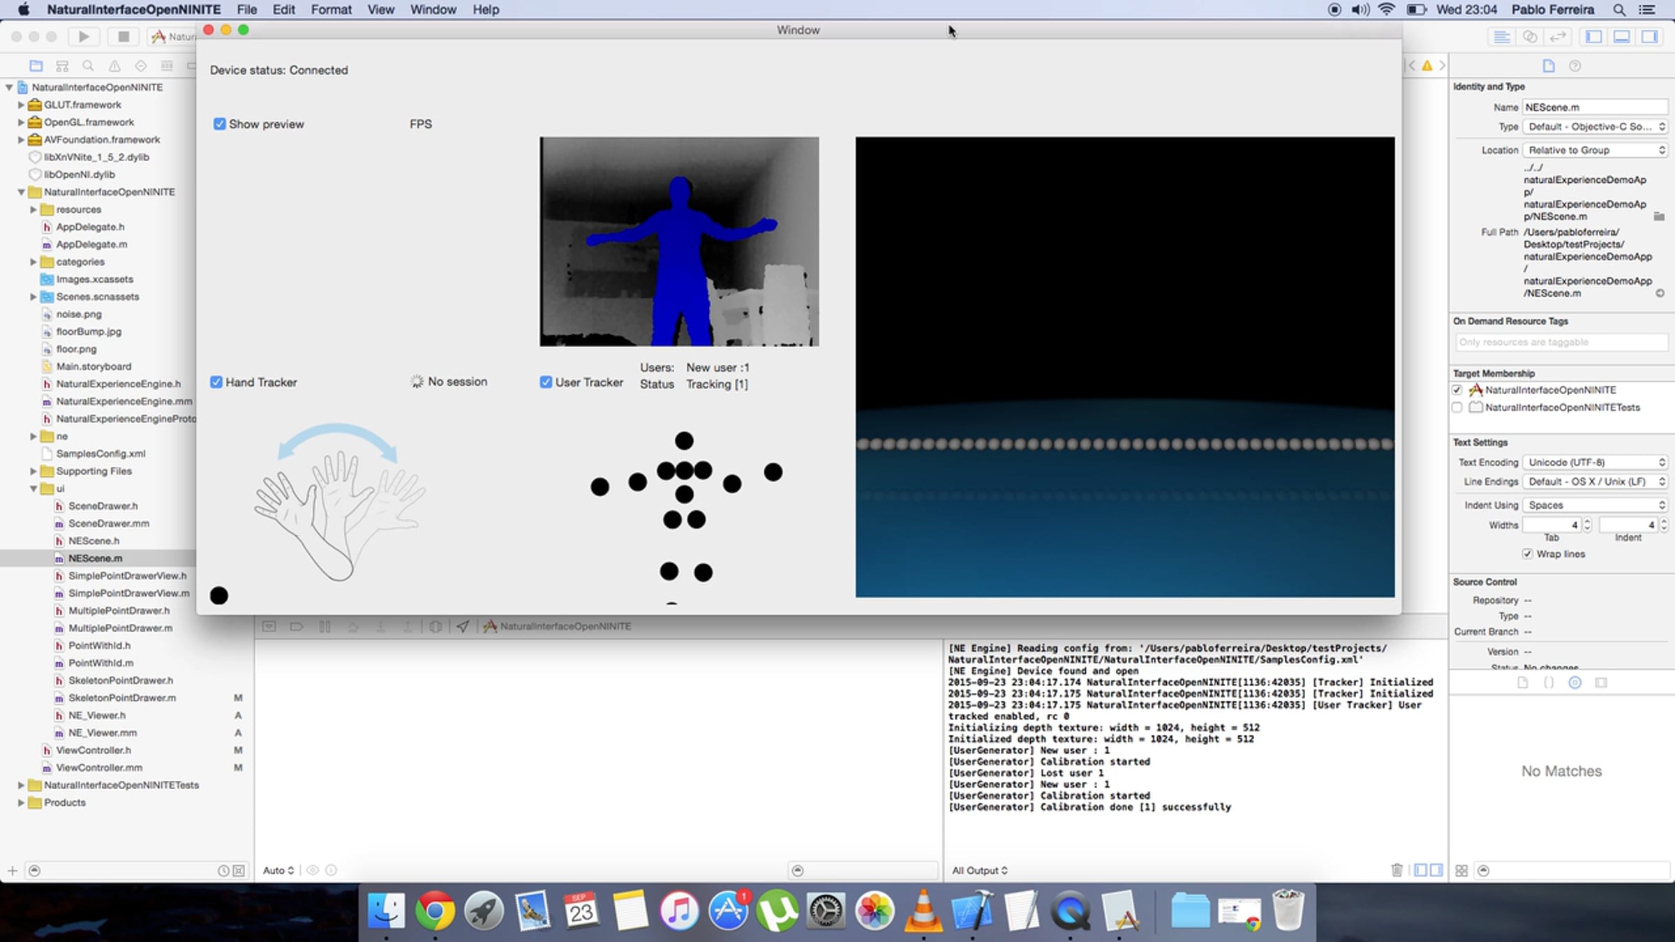1675x942 pixels.
Task: Open the All Output console filter dropdown
Action: [980, 870]
